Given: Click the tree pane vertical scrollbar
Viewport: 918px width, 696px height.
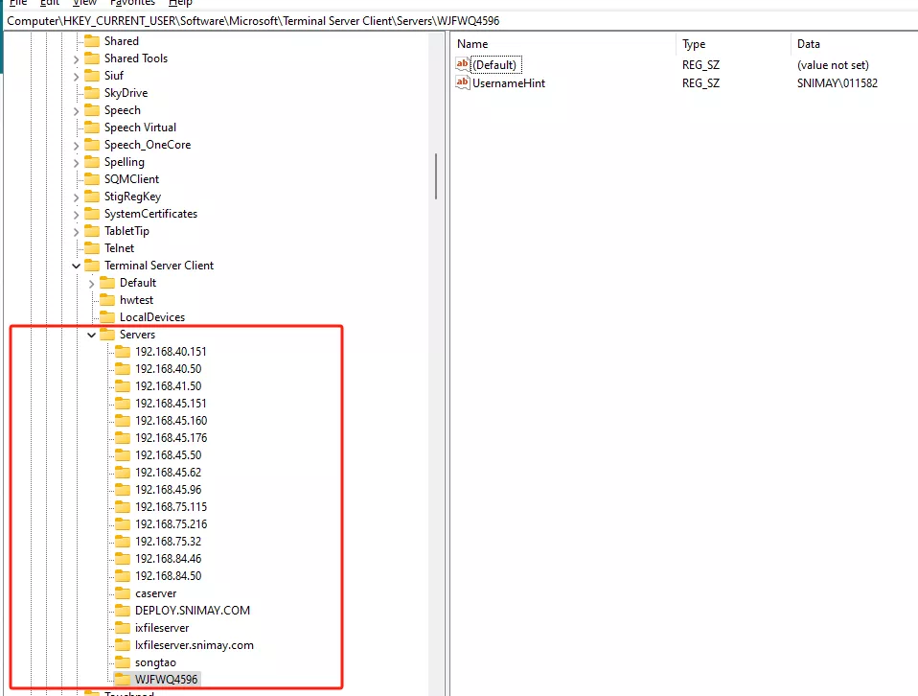Looking at the screenshot, I should click(436, 177).
